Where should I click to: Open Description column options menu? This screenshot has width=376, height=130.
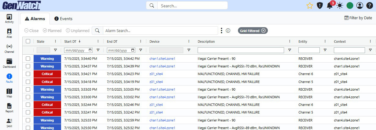(290, 41)
